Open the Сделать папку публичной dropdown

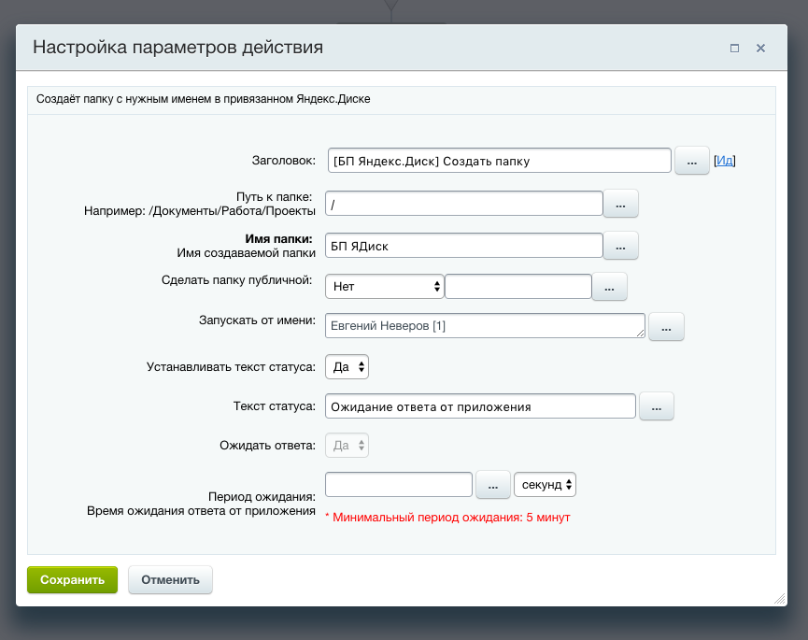coord(384,287)
